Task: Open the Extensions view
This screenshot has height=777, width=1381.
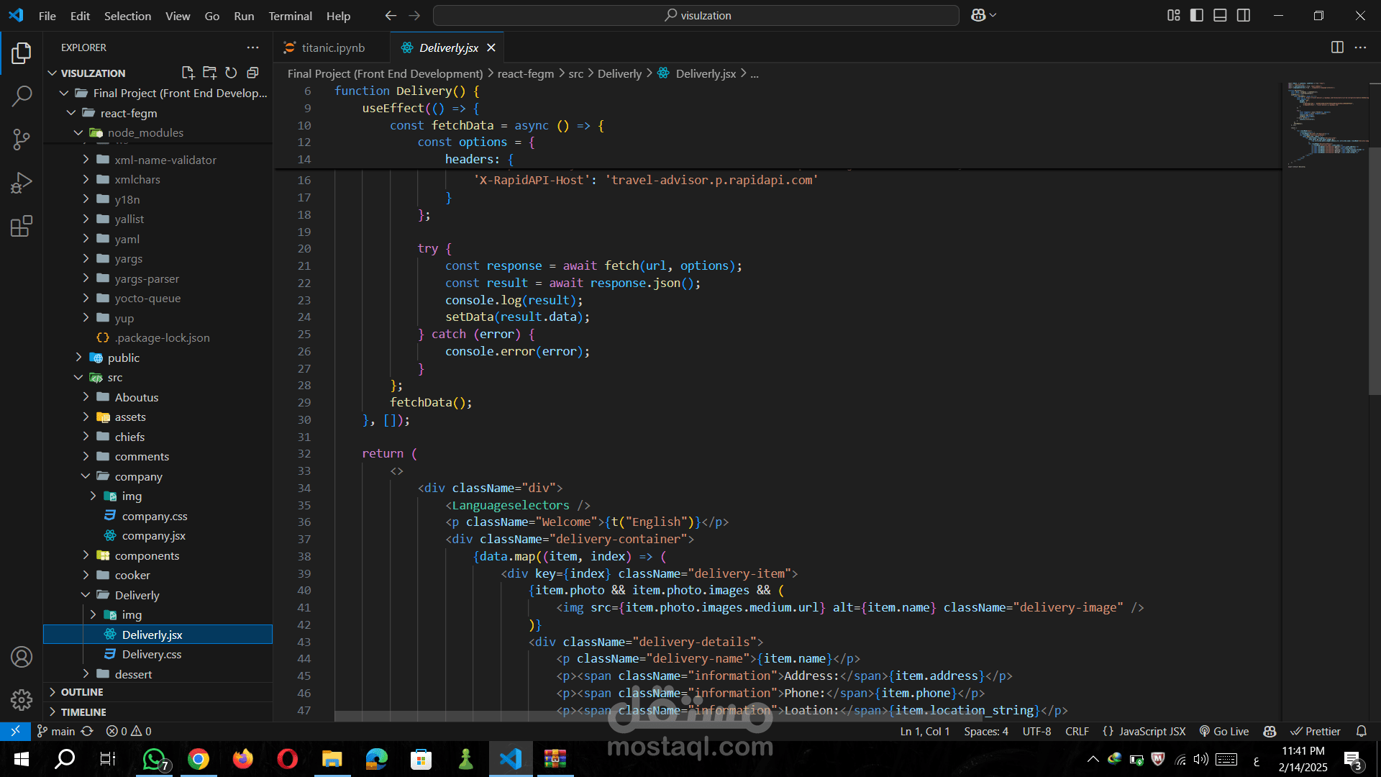Action: [22, 227]
